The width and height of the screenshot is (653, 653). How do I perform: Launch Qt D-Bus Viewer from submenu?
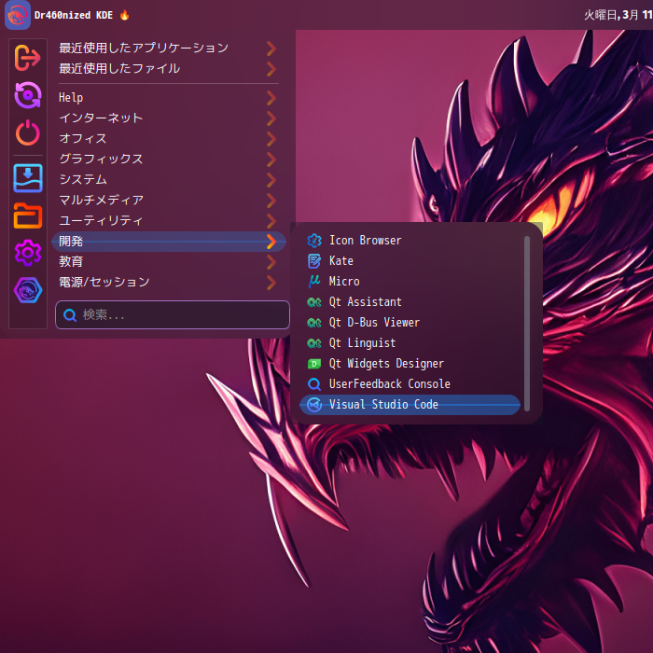[x=410, y=323]
